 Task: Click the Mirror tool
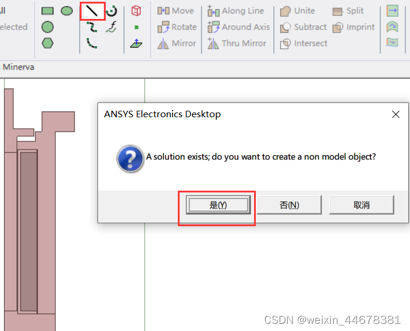tap(177, 43)
